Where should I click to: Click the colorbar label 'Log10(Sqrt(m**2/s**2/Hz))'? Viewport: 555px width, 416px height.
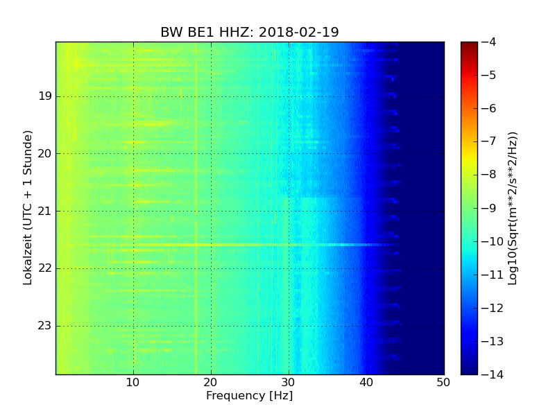tap(512, 209)
